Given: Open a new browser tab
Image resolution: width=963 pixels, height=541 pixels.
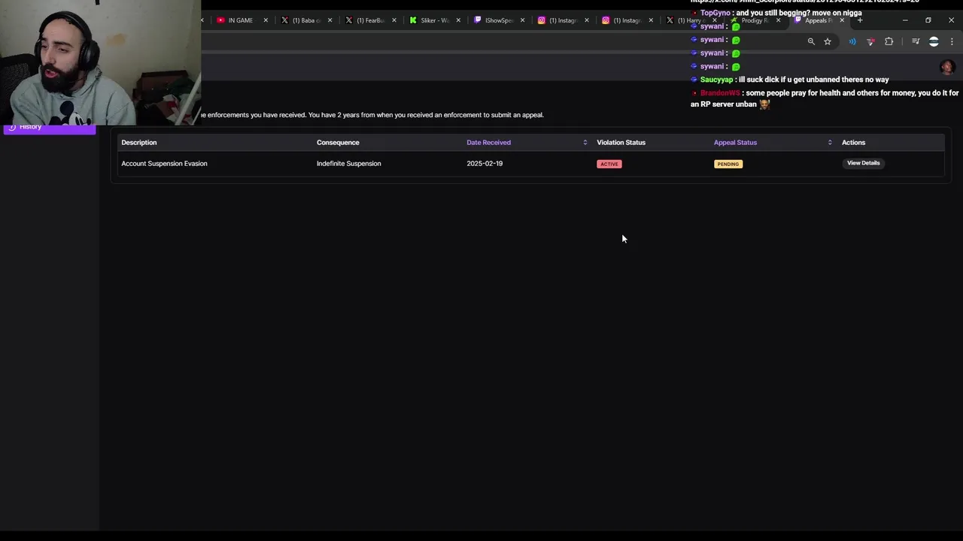Looking at the screenshot, I should pos(860,20).
